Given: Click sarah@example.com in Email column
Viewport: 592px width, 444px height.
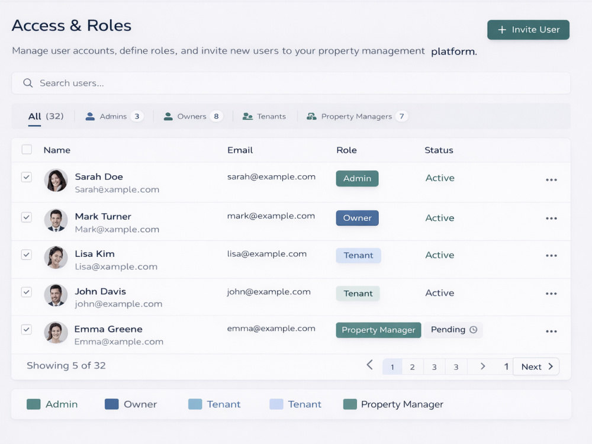Looking at the screenshot, I should 271,176.
